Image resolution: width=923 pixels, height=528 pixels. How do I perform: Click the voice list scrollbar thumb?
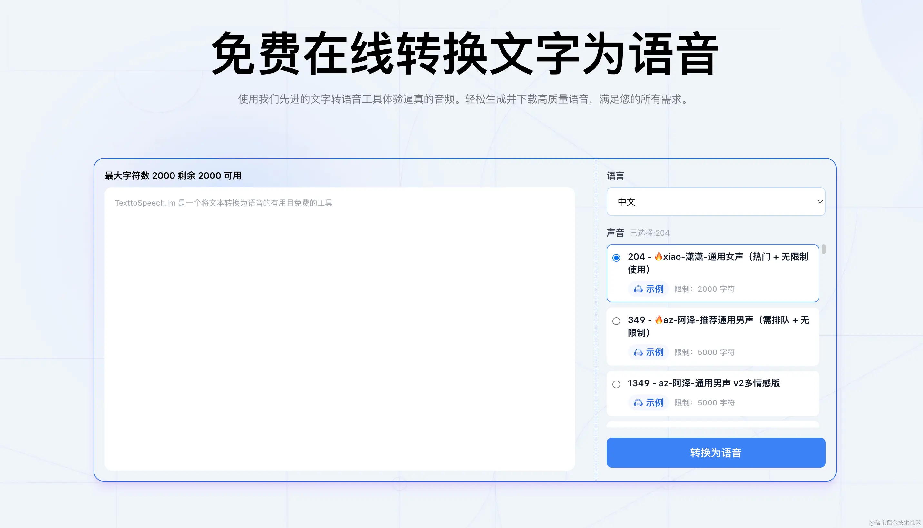click(x=823, y=249)
